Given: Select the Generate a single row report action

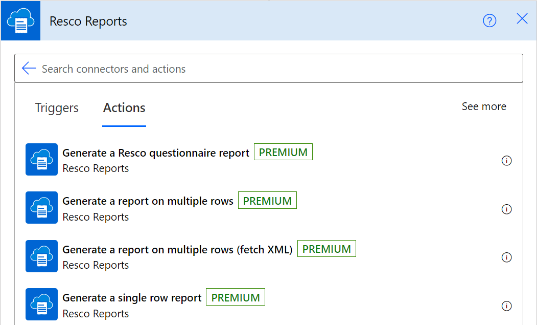Looking at the screenshot, I should click(x=132, y=298).
